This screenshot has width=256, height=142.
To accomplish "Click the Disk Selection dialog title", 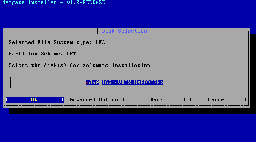I will tap(124, 31).
